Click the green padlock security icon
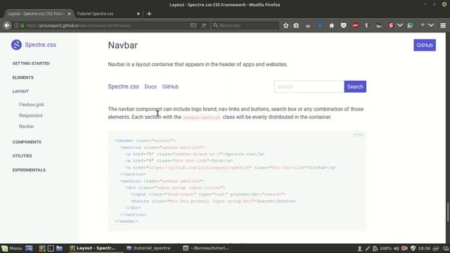The height and width of the screenshot is (253, 450). (x=22, y=25)
